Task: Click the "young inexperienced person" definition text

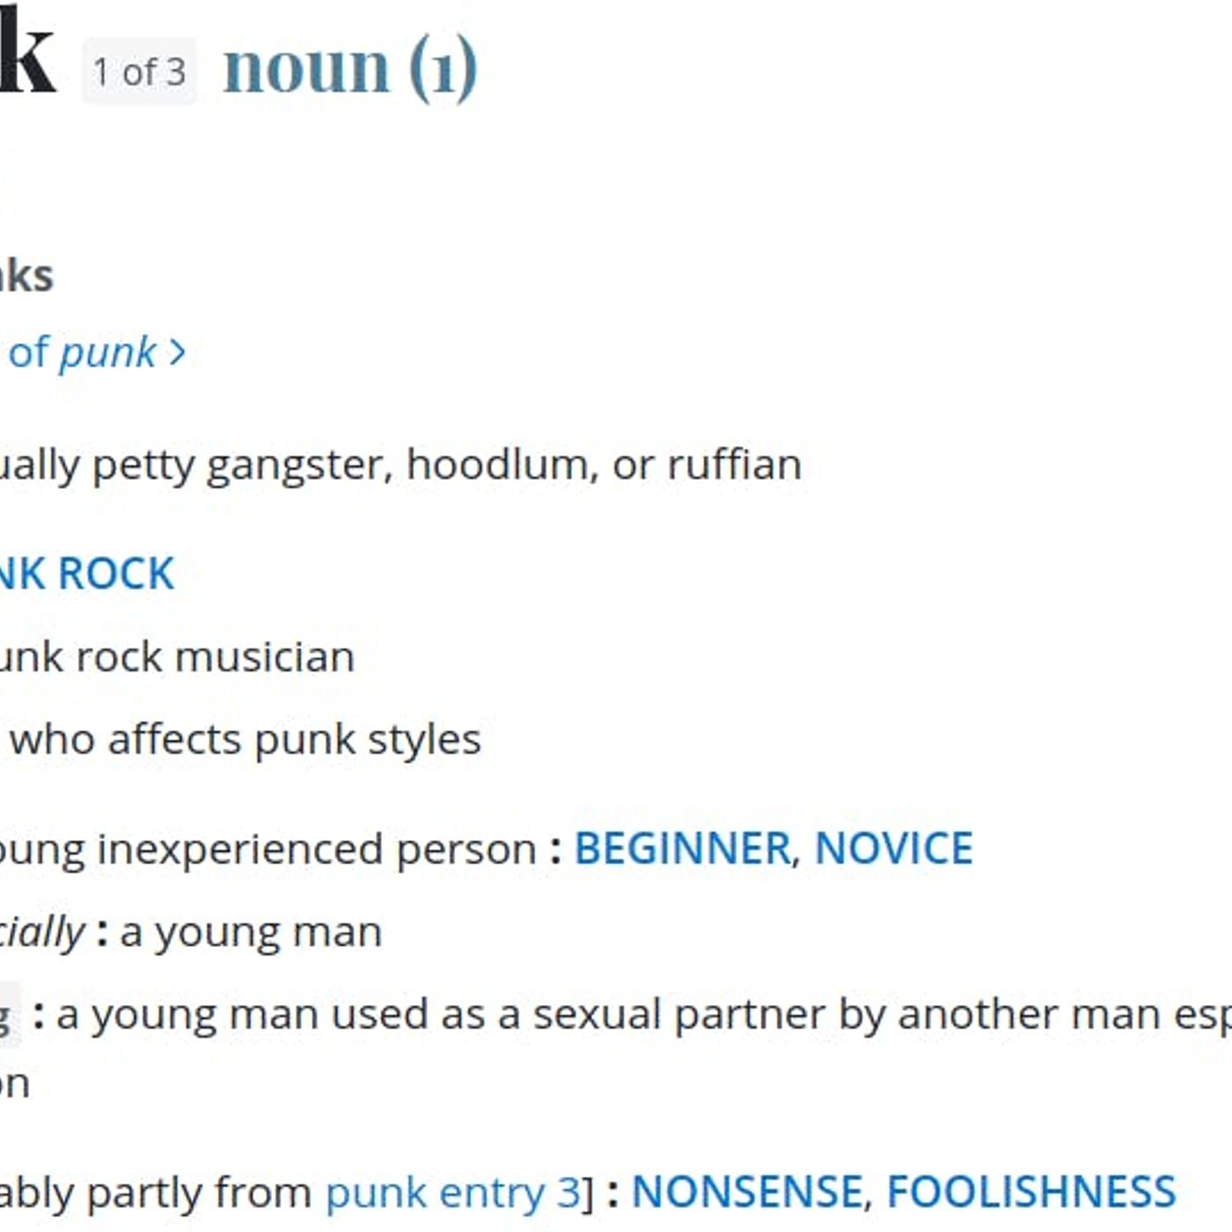Action: click(x=268, y=850)
